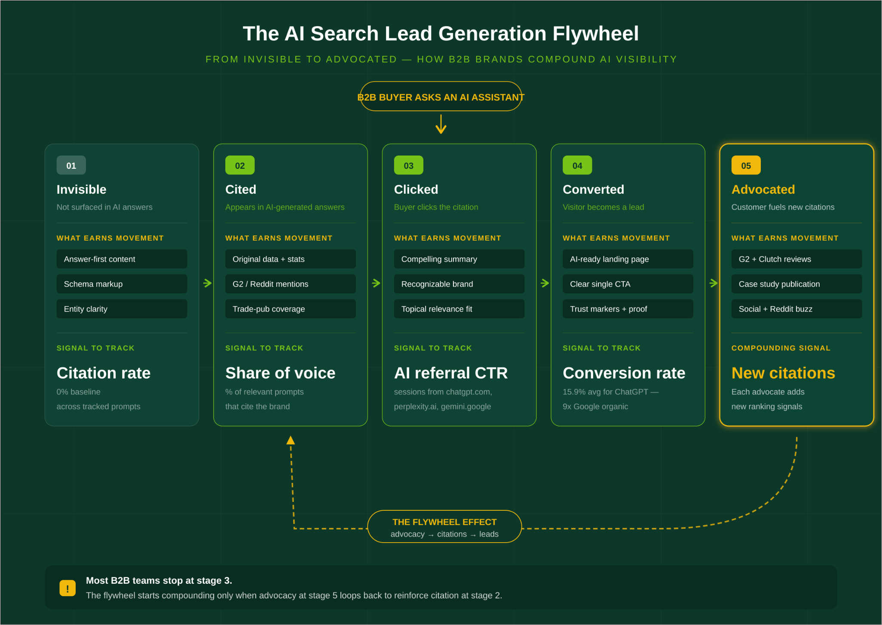This screenshot has width=882, height=625.
Task: Click the yellow 05 stage badge
Action: tap(746, 165)
